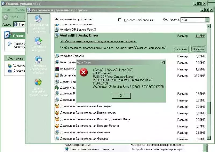215x152 pixels.
Task: Click WinFast(R) Display Driver program icon
Action: (x=57, y=35)
